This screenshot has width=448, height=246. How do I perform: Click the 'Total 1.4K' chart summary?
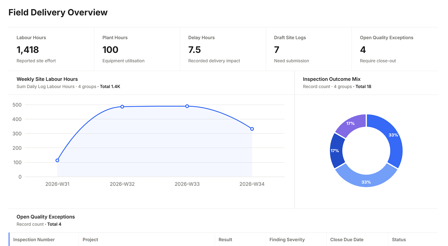(110, 87)
